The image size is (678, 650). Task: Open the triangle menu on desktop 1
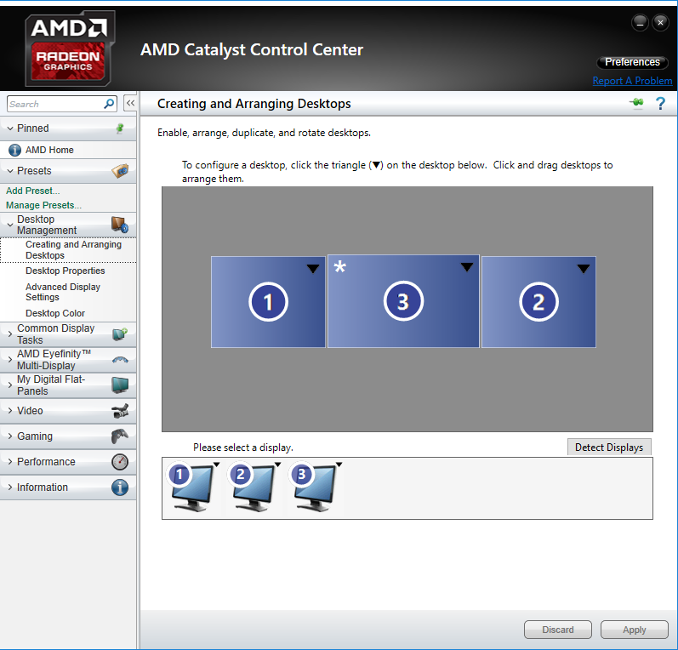point(313,269)
